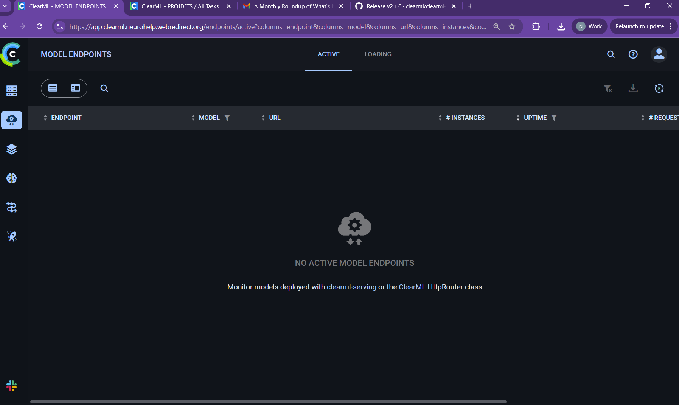This screenshot has height=405, width=679.
Task: Click the endpoints table search icon
Action: tap(104, 88)
